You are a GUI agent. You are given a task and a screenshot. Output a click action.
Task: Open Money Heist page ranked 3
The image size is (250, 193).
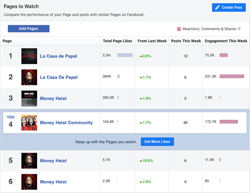pyautogui.click(x=53, y=98)
